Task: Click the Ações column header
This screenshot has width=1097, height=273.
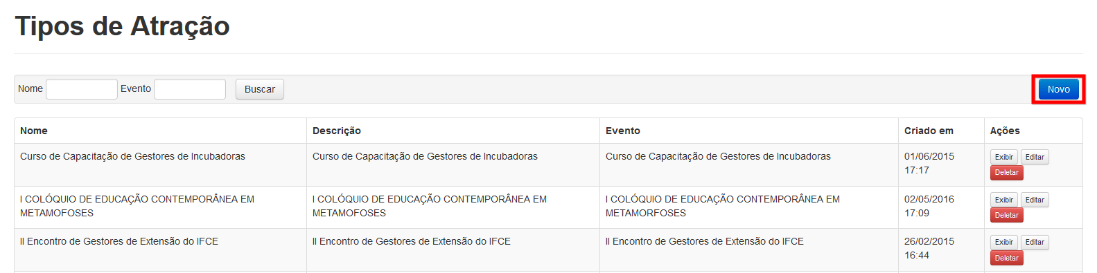Action: [1005, 131]
